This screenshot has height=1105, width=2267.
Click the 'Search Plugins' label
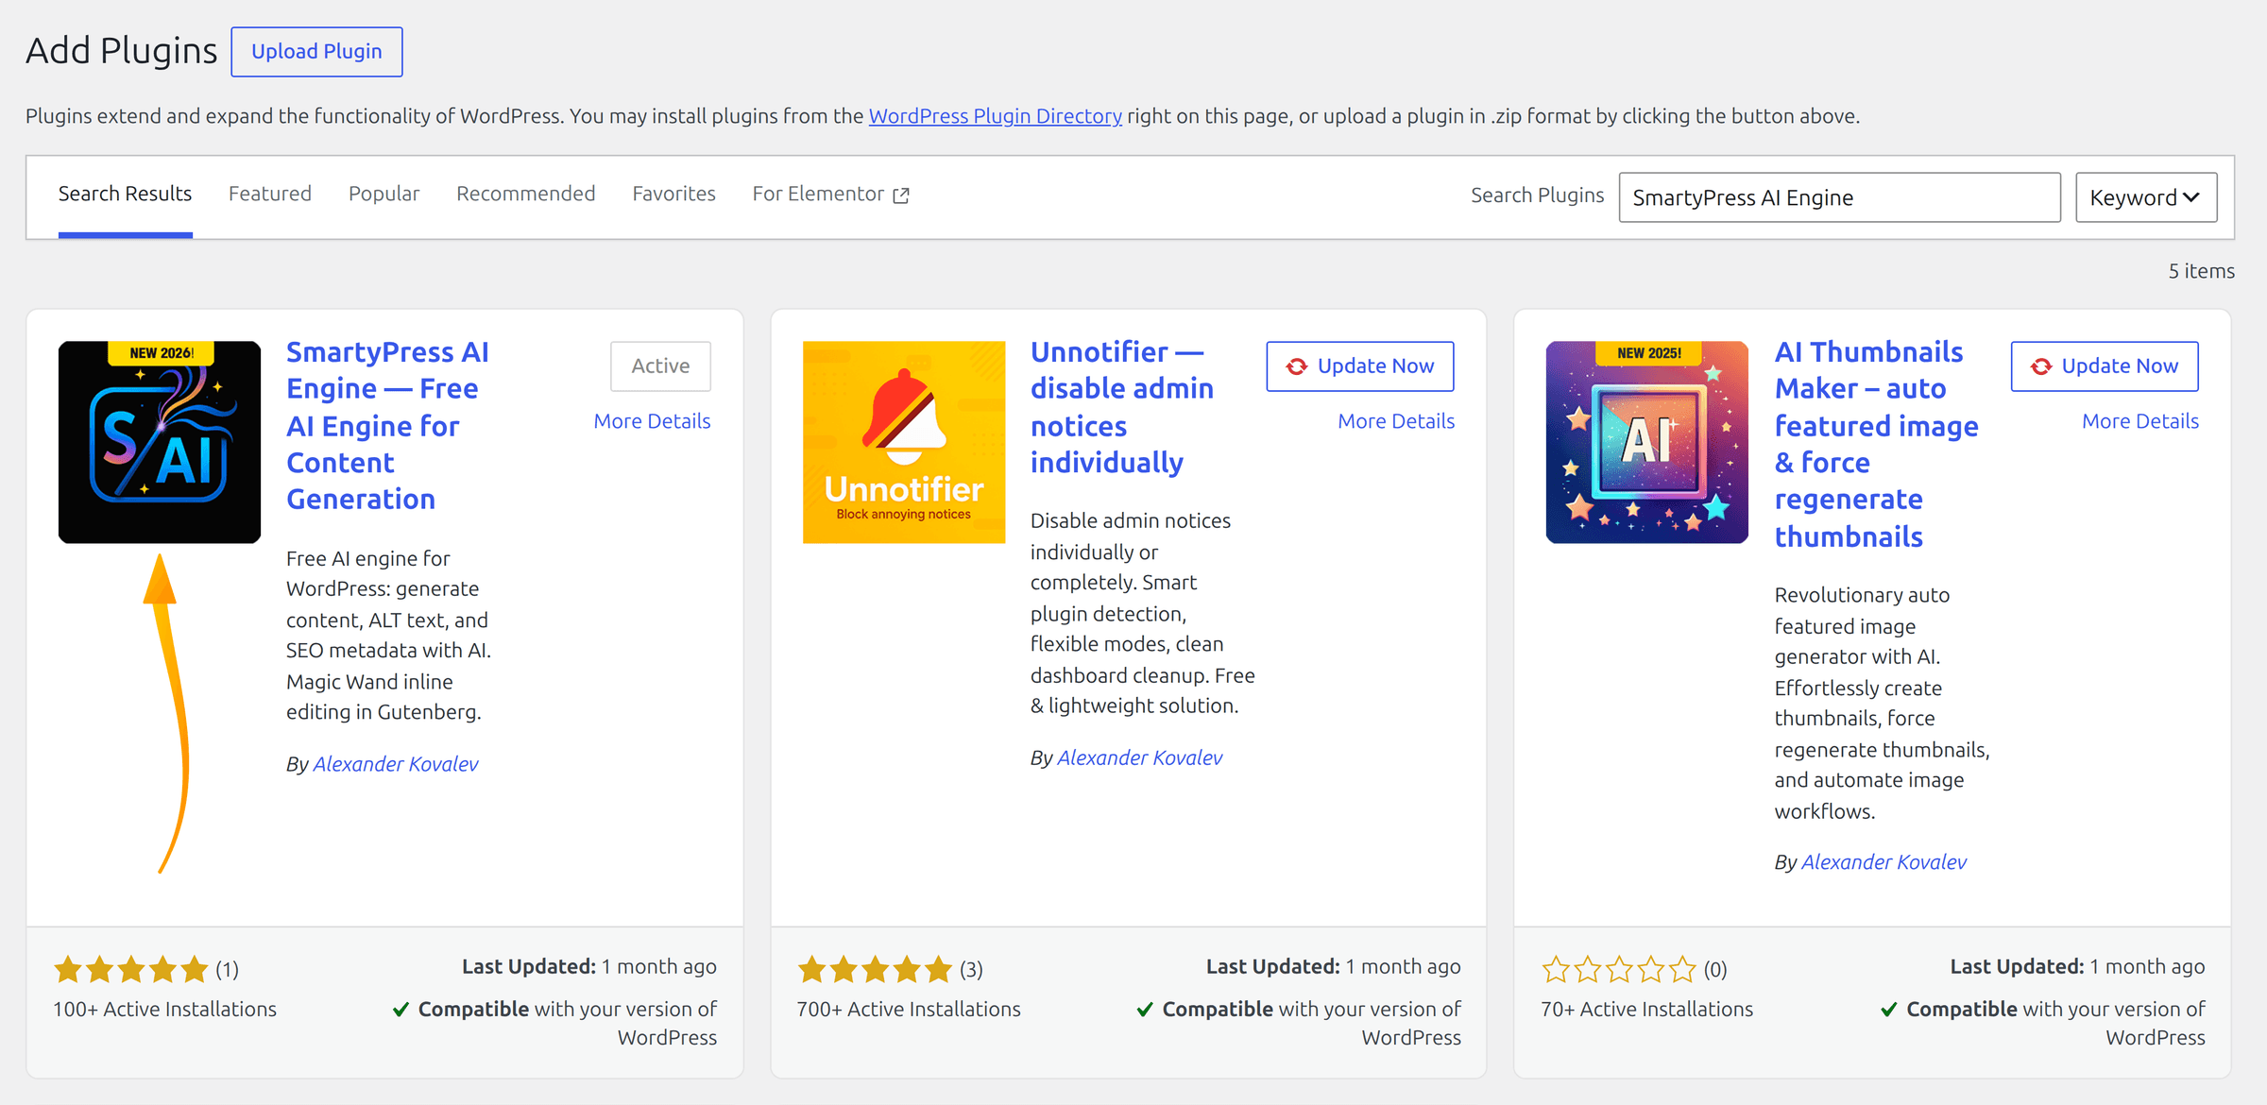1537,195
